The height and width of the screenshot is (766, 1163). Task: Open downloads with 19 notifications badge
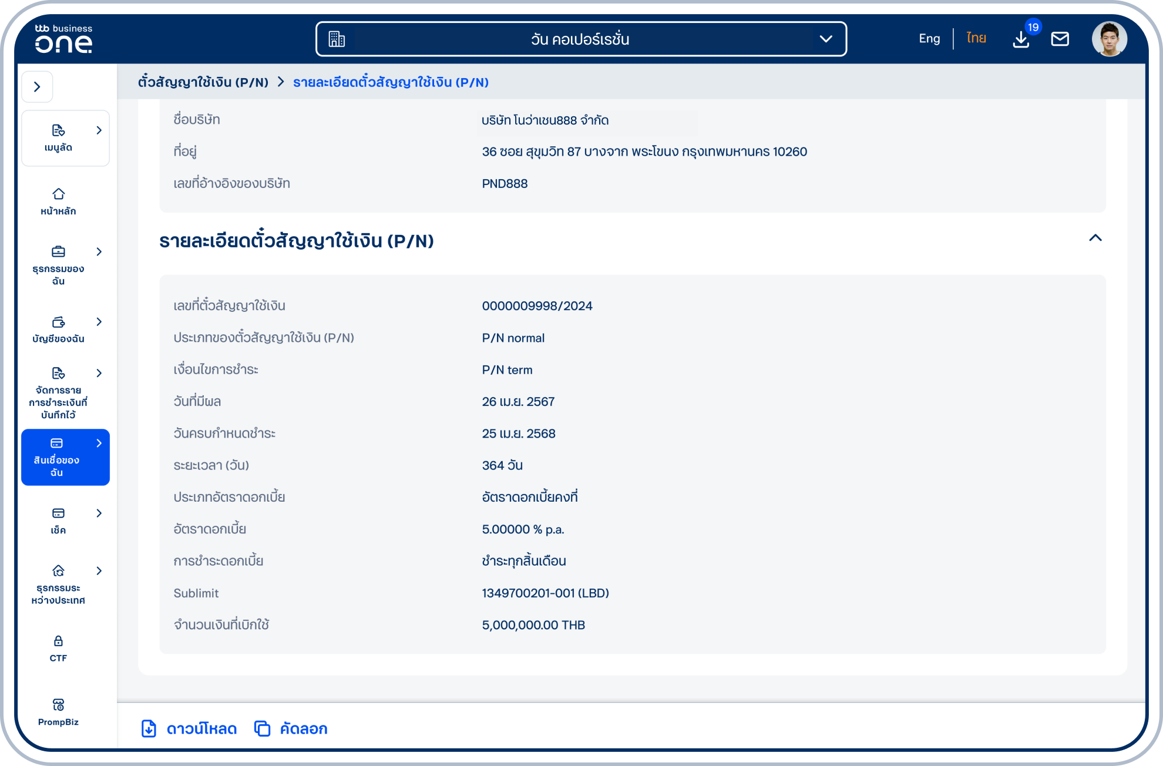(x=1020, y=39)
